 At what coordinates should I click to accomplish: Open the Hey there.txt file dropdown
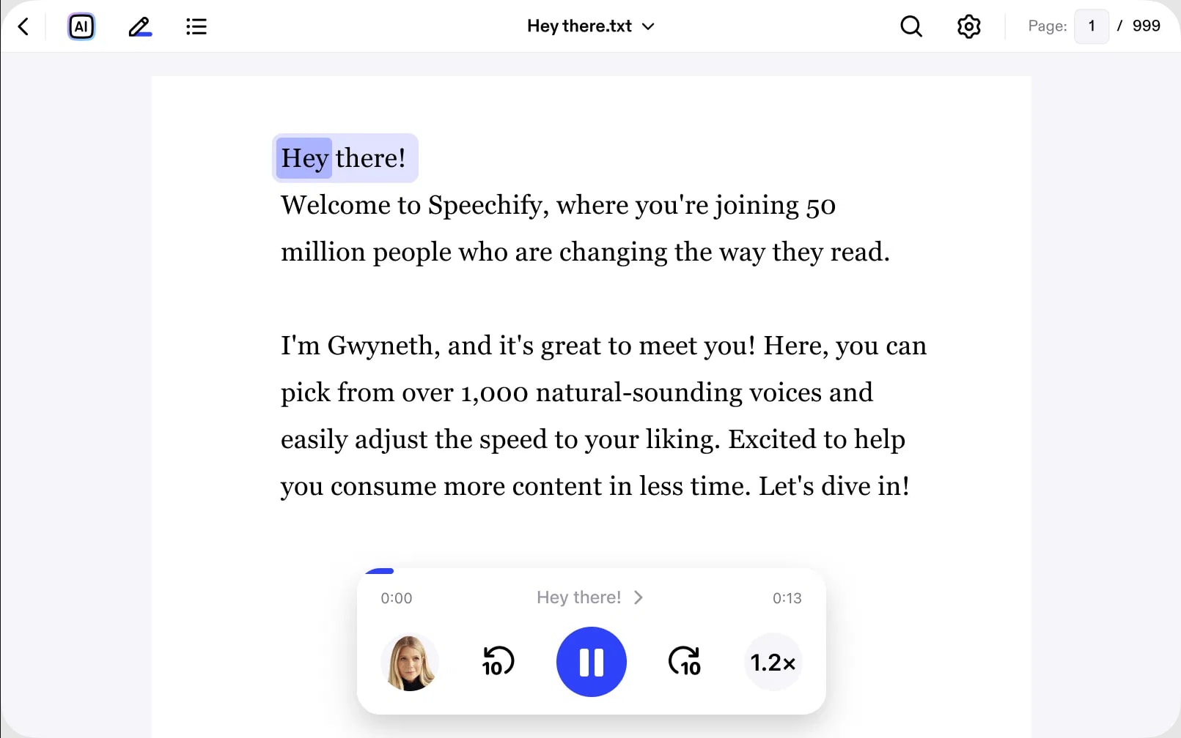point(591,26)
